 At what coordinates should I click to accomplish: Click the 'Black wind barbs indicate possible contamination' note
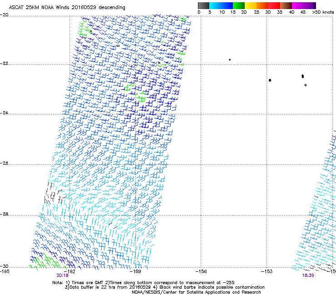[x=212, y=287]
